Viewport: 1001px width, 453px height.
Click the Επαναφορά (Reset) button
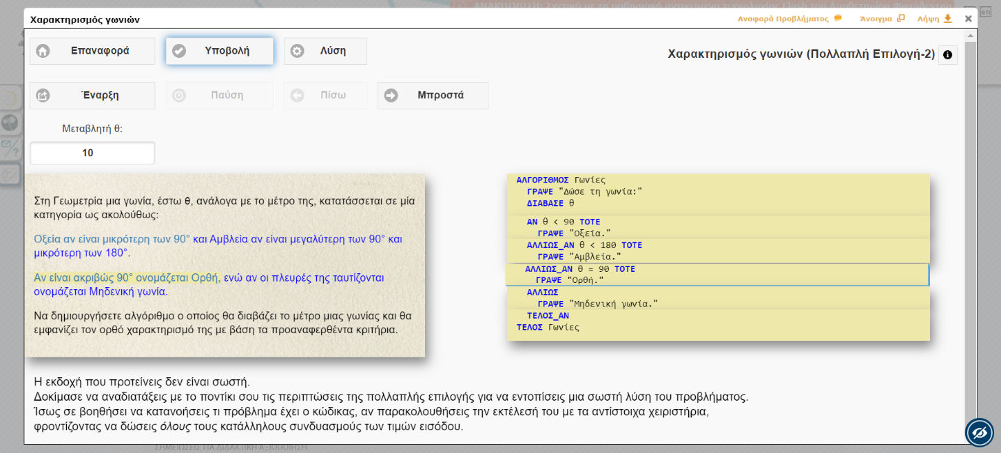[x=92, y=51]
